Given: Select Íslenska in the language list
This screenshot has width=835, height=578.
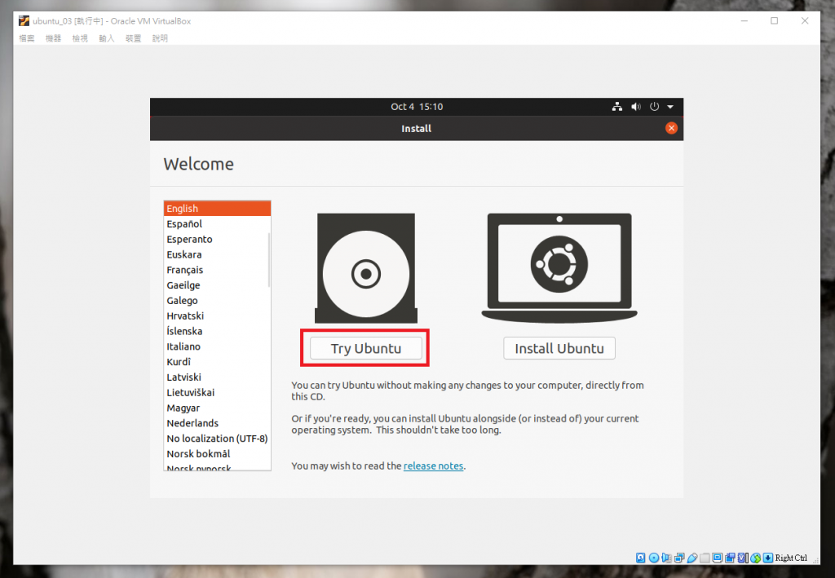Looking at the screenshot, I should [x=217, y=331].
